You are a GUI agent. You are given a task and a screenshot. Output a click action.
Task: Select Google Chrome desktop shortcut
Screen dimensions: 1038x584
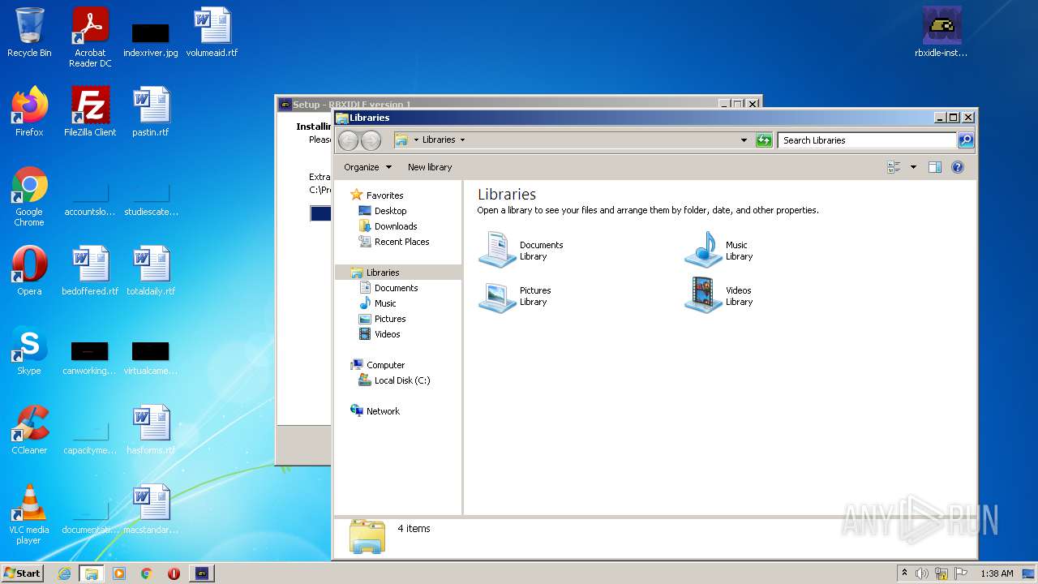pyautogui.click(x=29, y=196)
